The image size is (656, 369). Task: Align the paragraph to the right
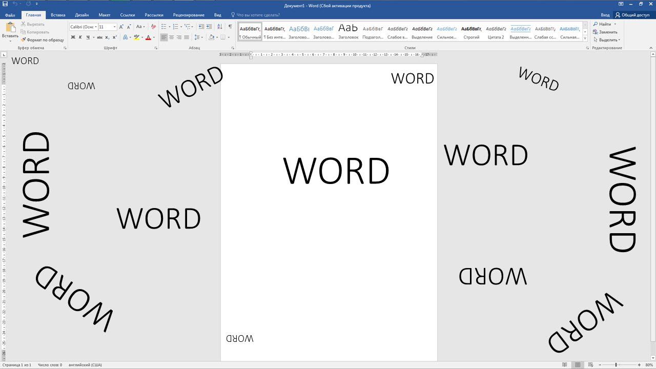click(x=179, y=37)
